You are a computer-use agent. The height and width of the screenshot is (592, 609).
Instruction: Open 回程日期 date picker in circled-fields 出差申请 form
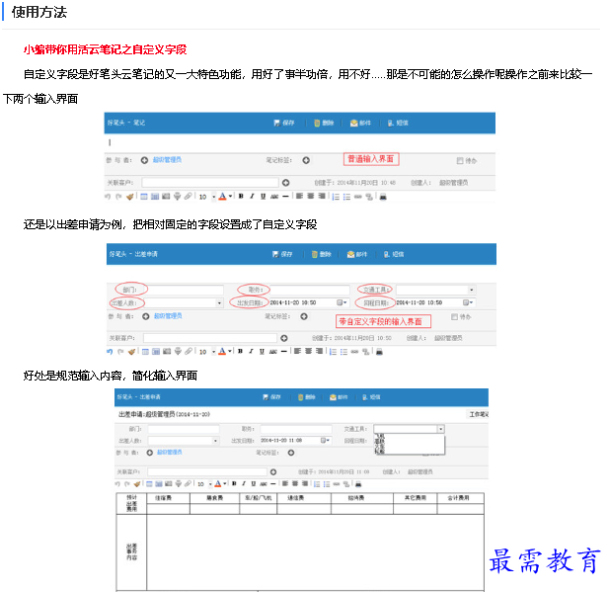pyautogui.click(x=468, y=302)
